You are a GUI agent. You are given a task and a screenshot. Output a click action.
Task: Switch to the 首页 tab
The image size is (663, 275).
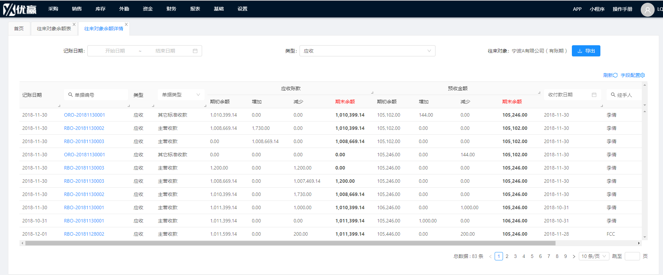19,29
